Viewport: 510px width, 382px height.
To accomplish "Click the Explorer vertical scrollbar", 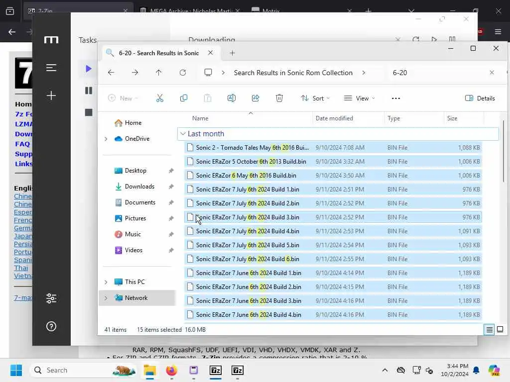I will point(503,151).
